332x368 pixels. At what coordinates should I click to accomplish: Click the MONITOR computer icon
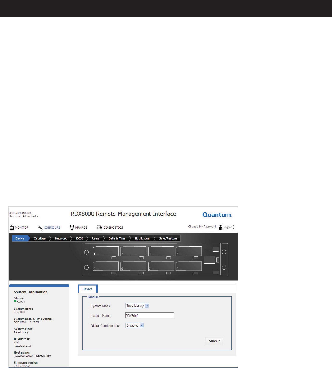click(12, 227)
